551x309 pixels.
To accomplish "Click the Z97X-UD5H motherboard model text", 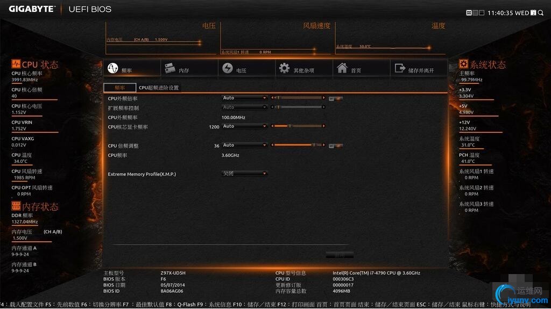I will coord(173,273).
